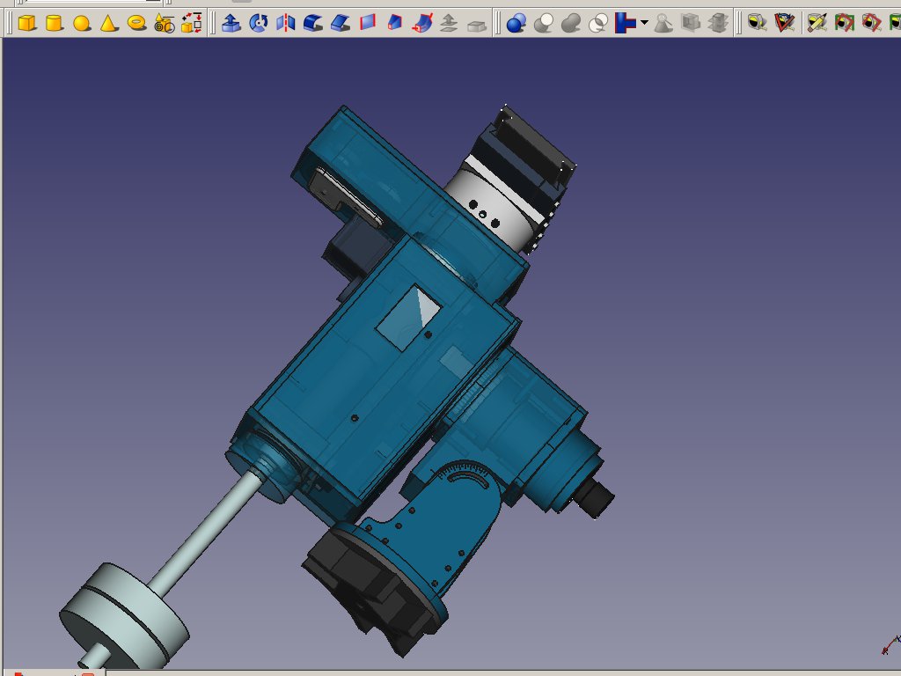The width and height of the screenshot is (901, 676).
Task: Extrude the selected sketch
Action: click(x=231, y=23)
